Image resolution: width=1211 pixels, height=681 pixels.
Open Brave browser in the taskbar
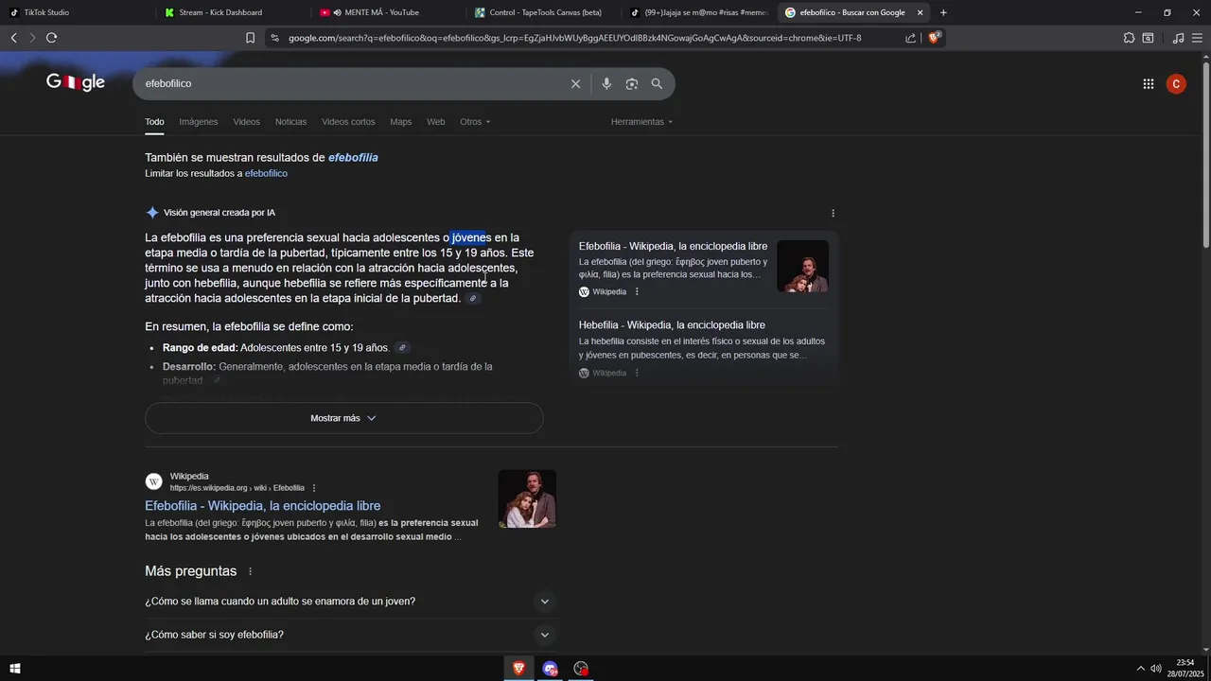tap(518, 669)
